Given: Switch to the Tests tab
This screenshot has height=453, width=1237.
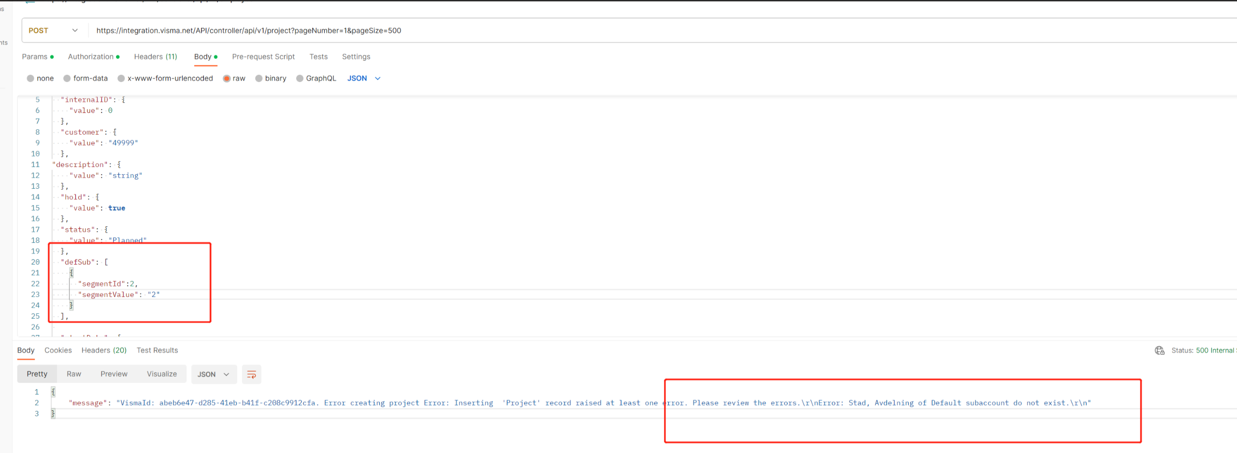Looking at the screenshot, I should click(x=318, y=57).
